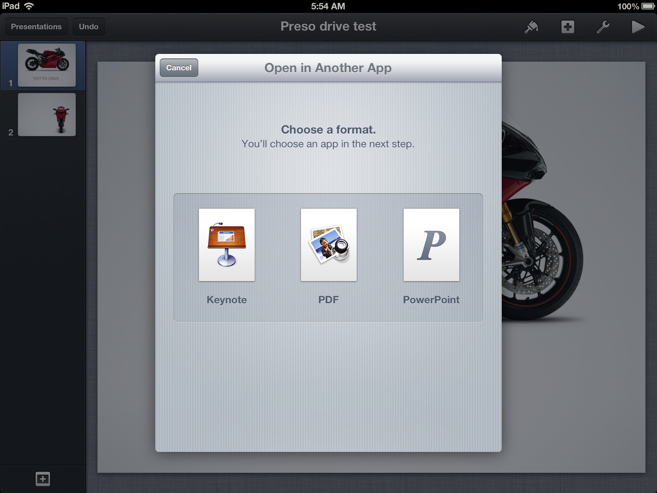657x493 pixels.
Task: Tap the iPad carrier label
Action: click(x=11, y=6)
